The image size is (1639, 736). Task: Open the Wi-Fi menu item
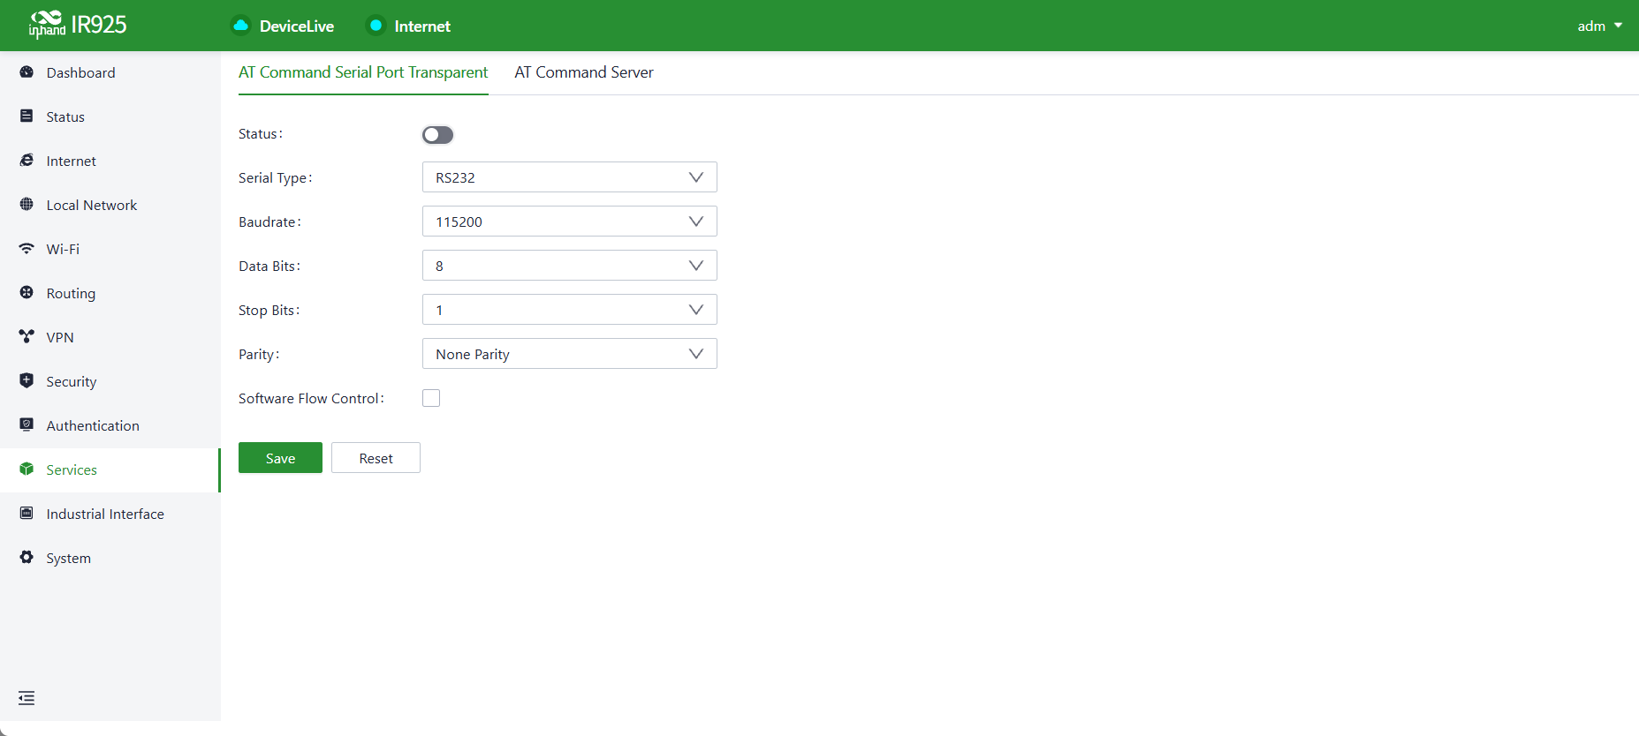(x=110, y=250)
